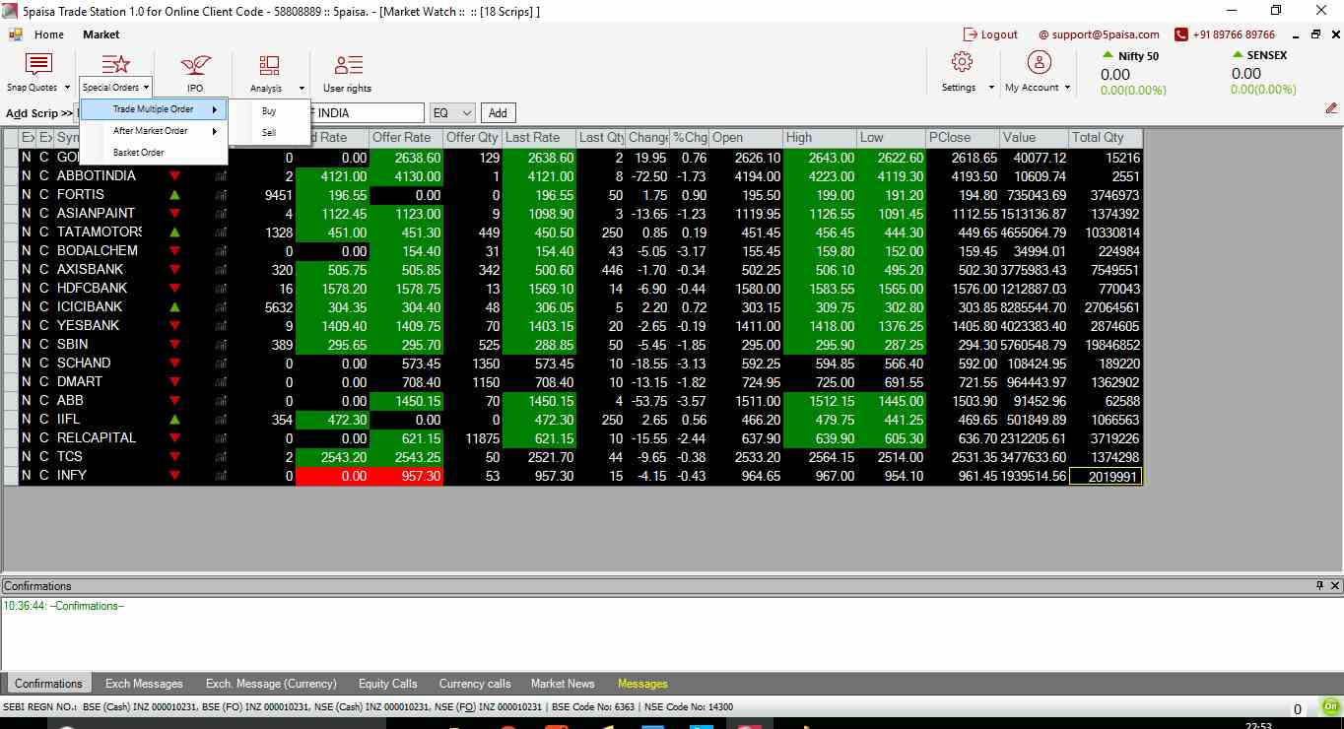Click the red pencil edit icon
This screenshot has width=1344, height=729.
click(x=1331, y=108)
